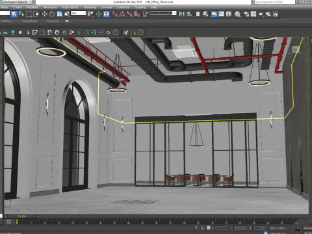The image size is (312, 234).
Task: Open the Civil View menu
Action: point(107,7)
